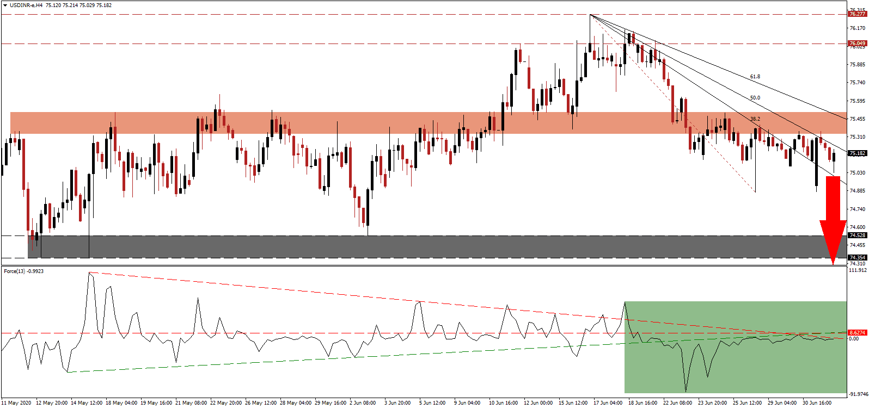The image size is (869, 409).
Task: Select the 76.277 red price label
Action: tap(858, 14)
